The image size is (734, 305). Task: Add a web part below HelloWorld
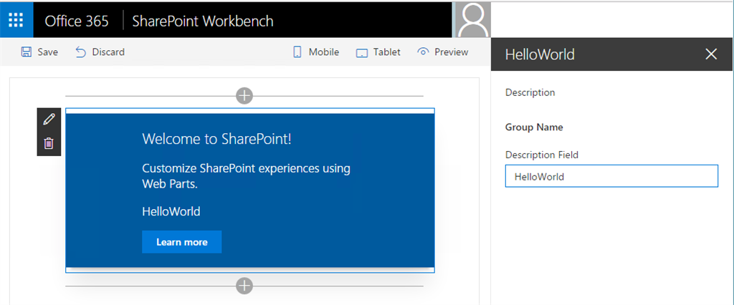(244, 286)
